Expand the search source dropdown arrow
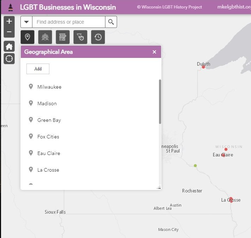The image size is (251, 238). point(26,22)
